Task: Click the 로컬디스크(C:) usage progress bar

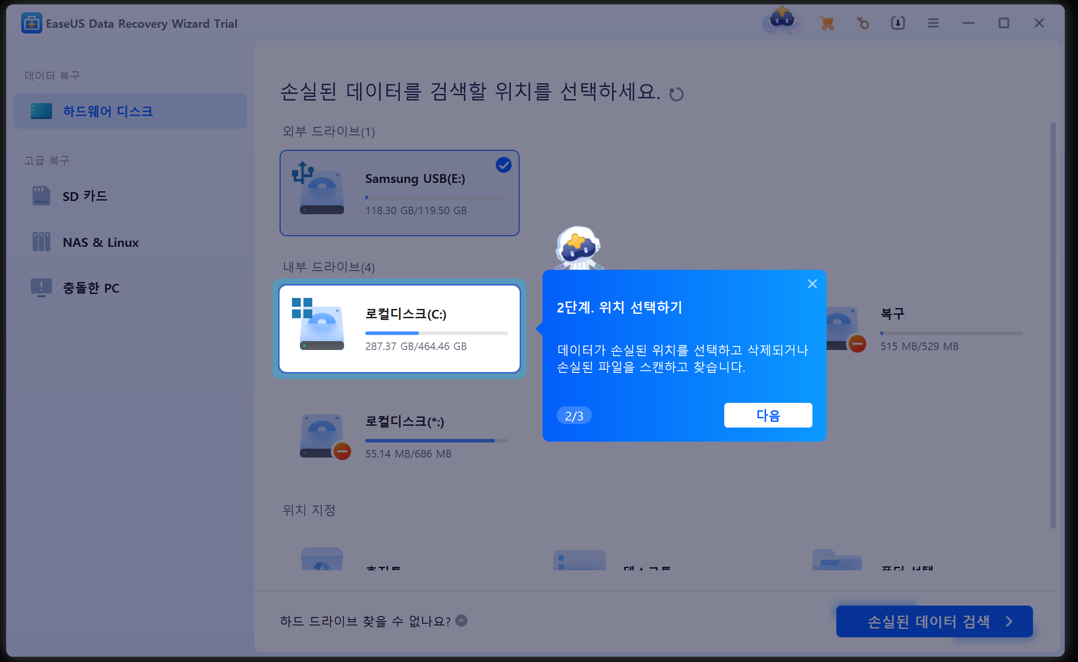Action: click(x=436, y=333)
